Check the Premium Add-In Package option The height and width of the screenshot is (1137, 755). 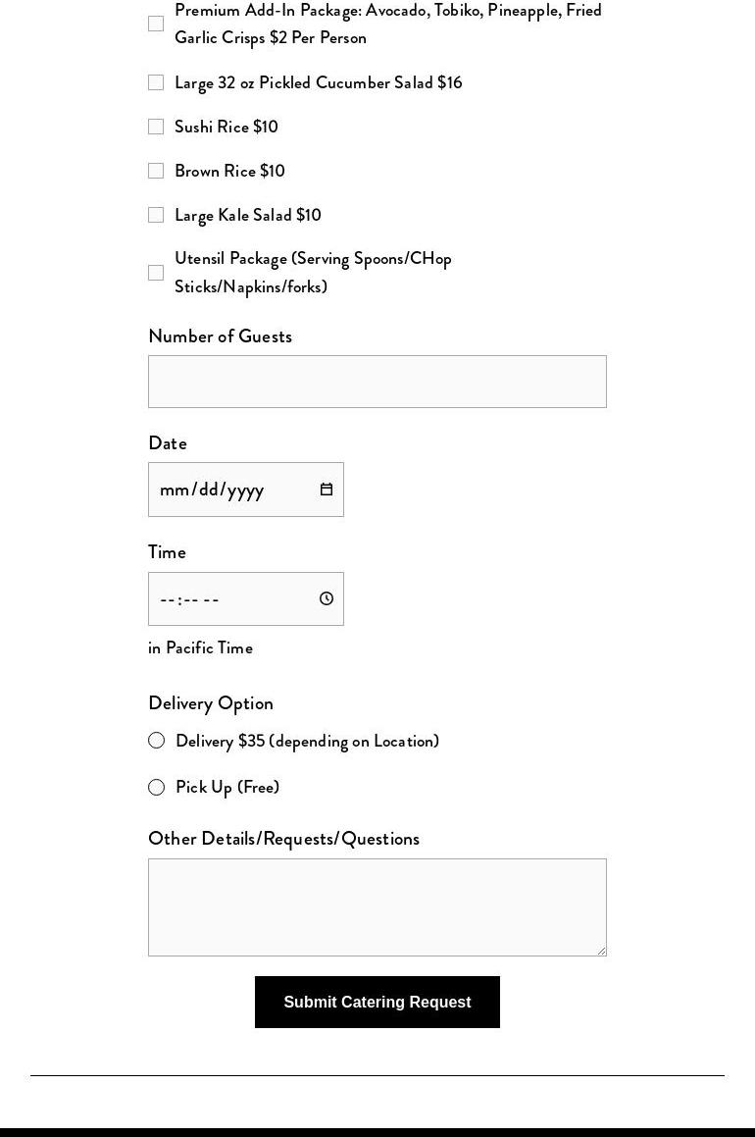coord(156,24)
